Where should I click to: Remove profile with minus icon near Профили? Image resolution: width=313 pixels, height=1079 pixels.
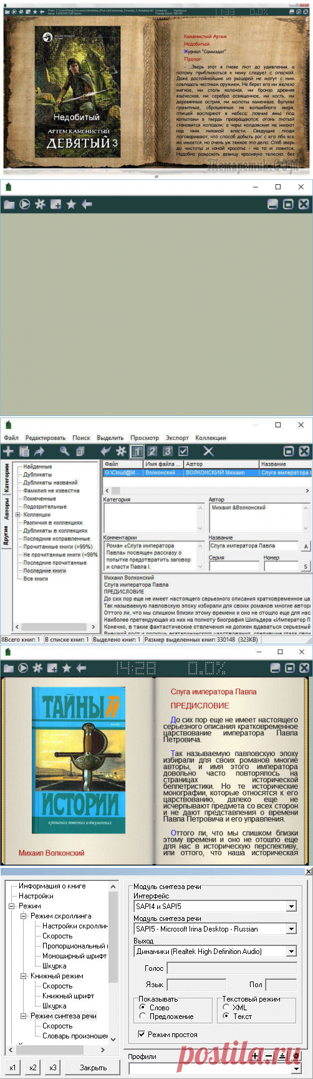(269, 1057)
